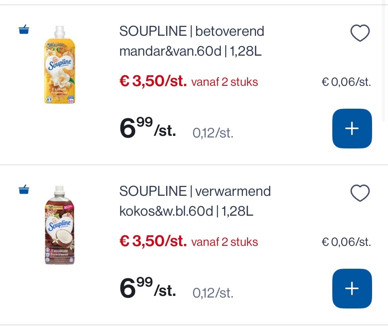The width and height of the screenshot is (388, 334).
Task: Click the basket icon beside the Soupline kokos product
Action: [x=24, y=190]
